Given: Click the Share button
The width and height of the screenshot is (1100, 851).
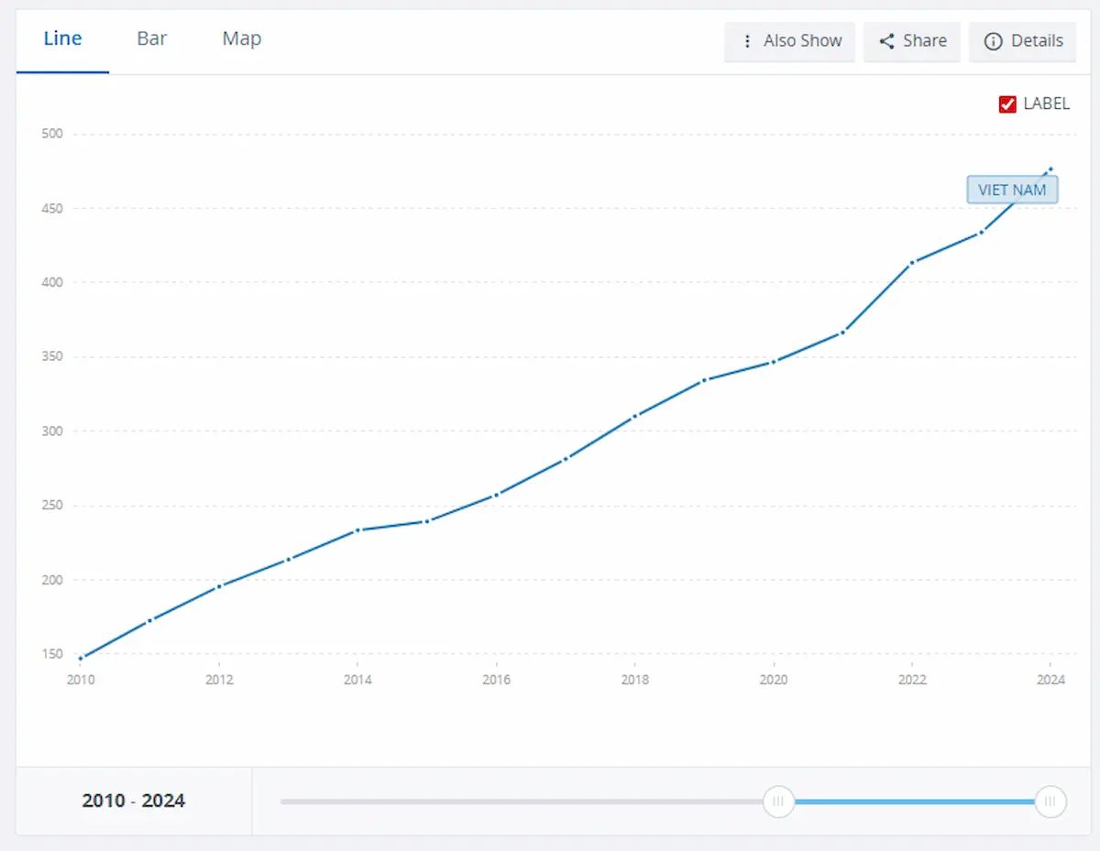Looking at the screenshot, I should [912, 41].
